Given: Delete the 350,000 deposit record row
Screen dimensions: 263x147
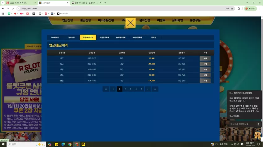Looking at the screenshot, I should pyautogui.click(x=205, y=64).
